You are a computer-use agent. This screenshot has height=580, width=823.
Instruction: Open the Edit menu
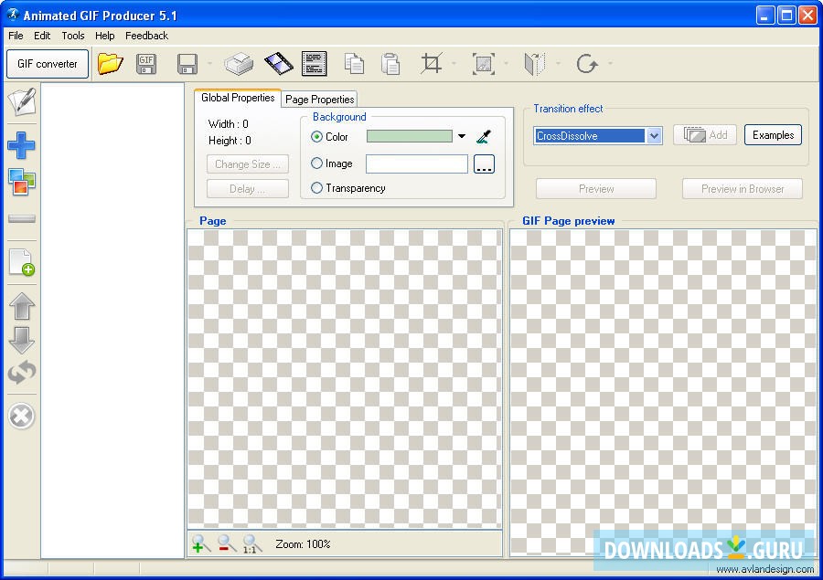coord(42,36)
